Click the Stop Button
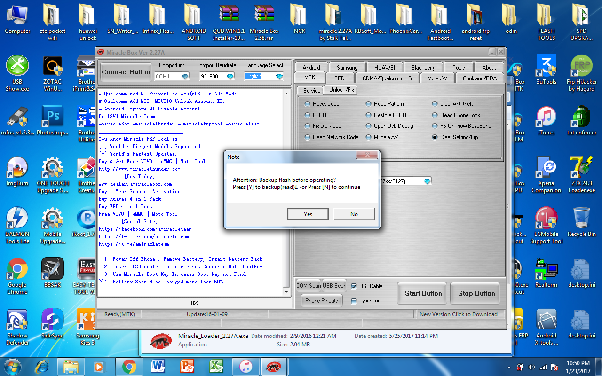Screen dimensions: 602x376 pos(476,293)
